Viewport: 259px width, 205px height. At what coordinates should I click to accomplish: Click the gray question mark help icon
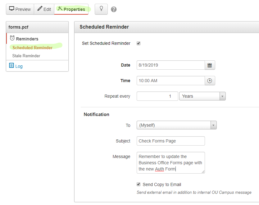114,9
